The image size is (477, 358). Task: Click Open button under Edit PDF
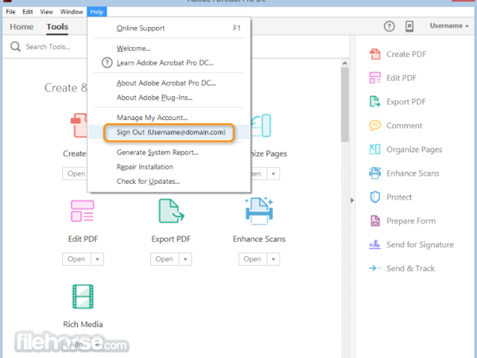(76, 259)
